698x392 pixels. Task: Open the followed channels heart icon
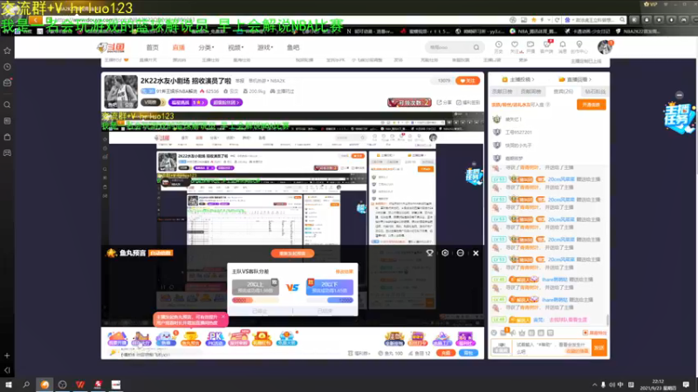pyautogui.click(x=515, y=47)
